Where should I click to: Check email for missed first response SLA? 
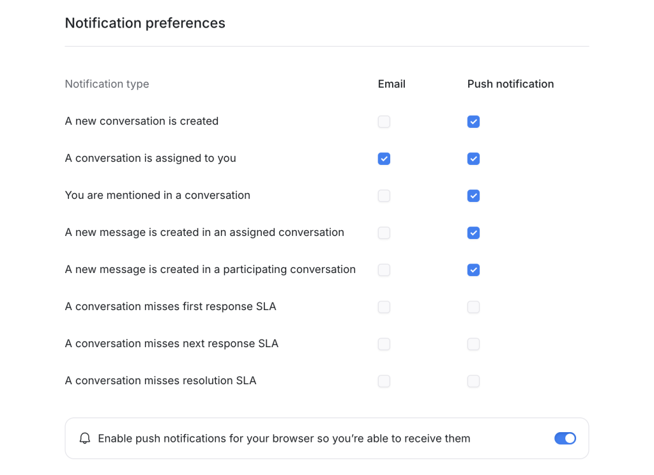[x=384, y=308]
